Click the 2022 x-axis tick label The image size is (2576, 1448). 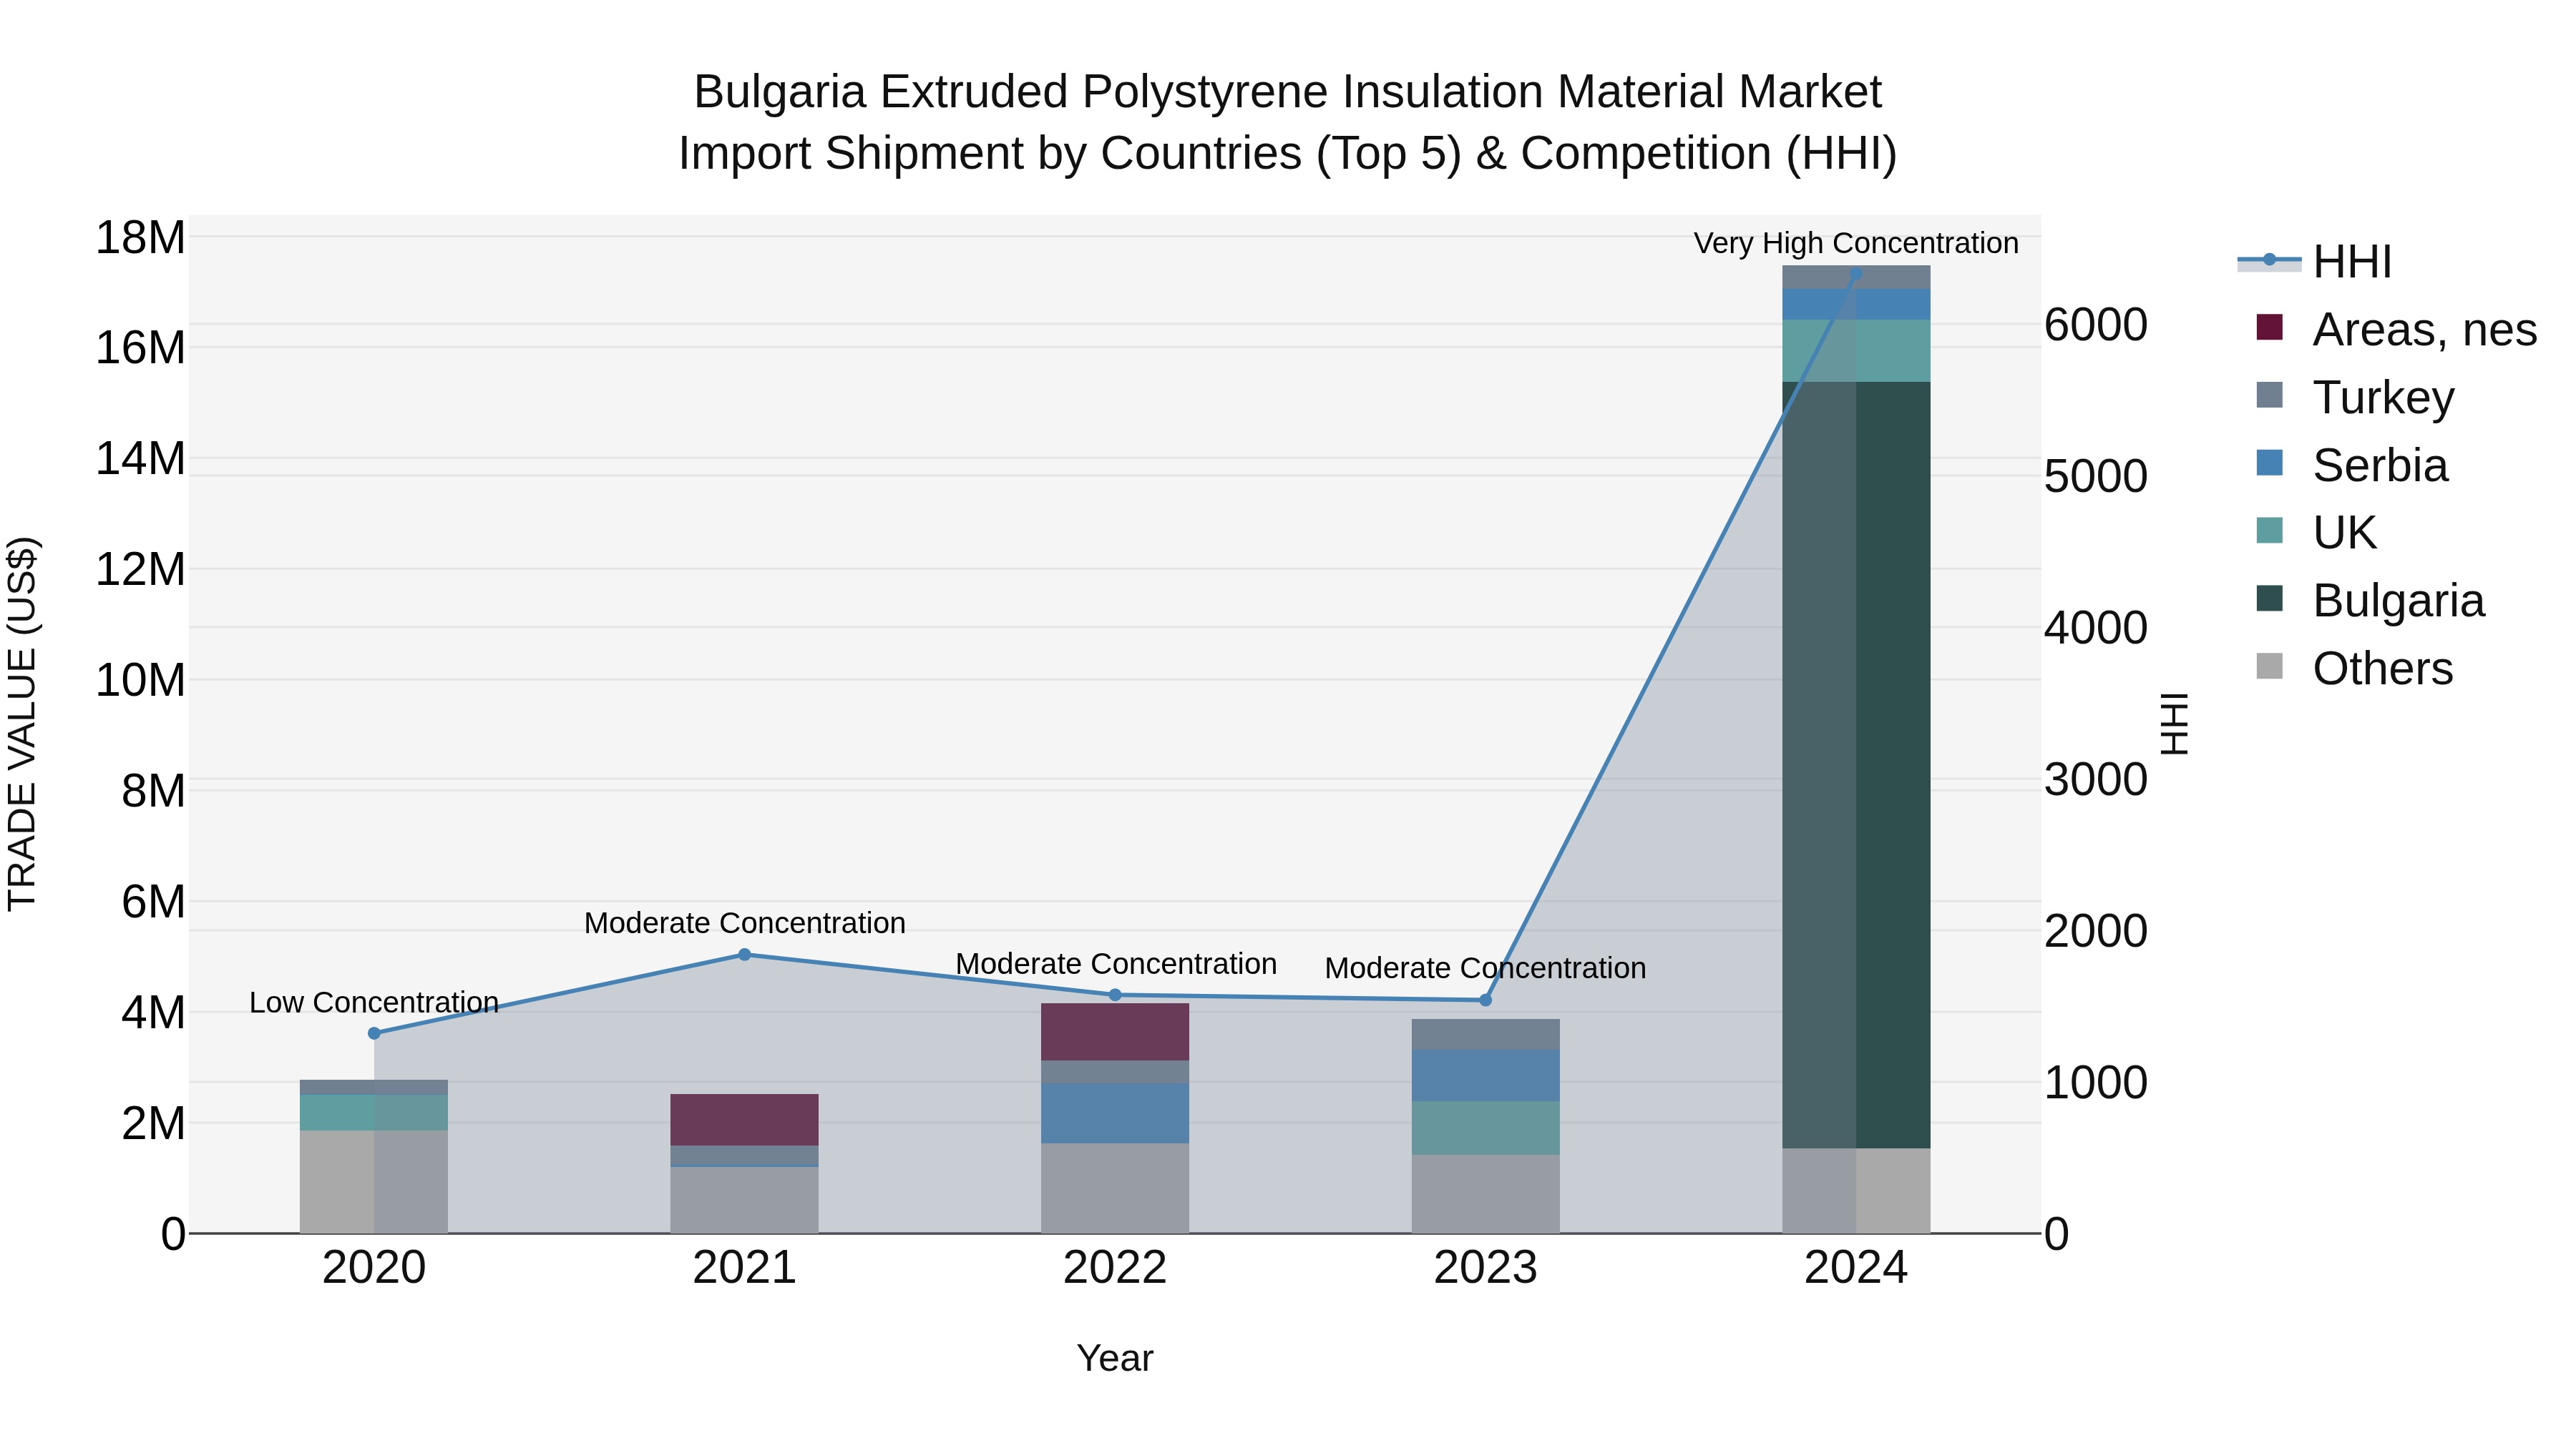point(1115,1268)
